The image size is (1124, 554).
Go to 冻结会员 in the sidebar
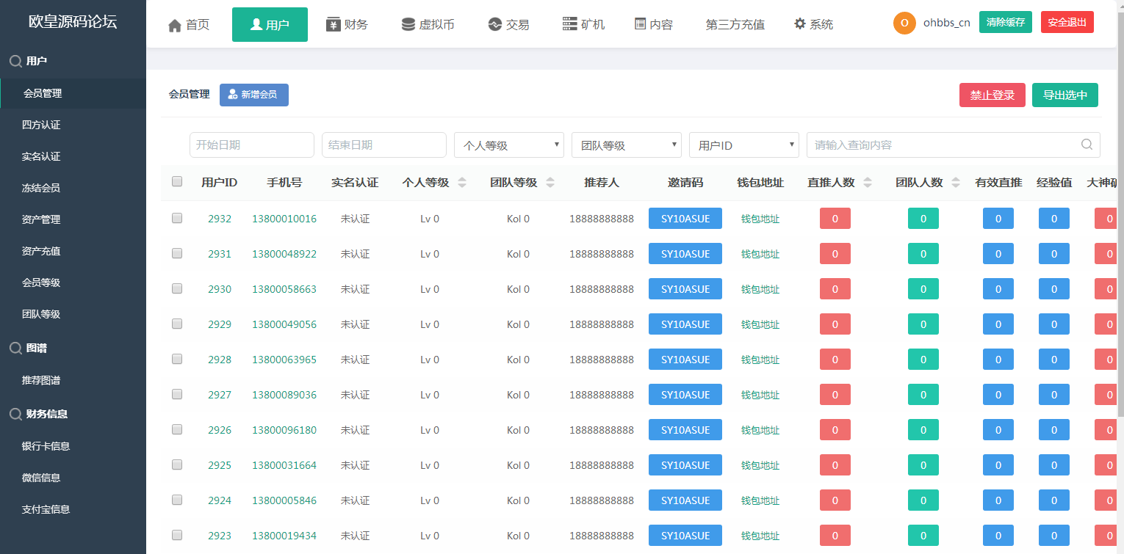(x=41, y=188)
